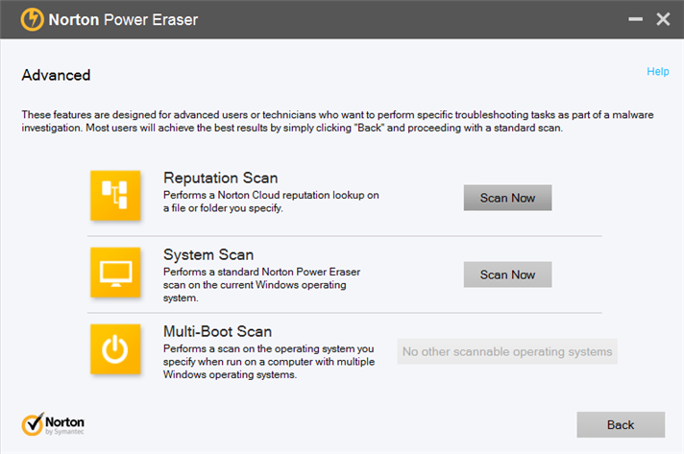Minimize the Norton Power Eraser window

(x=633, y=19)
